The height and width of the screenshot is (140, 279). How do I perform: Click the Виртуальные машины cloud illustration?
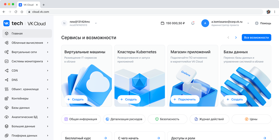[87, 85]
